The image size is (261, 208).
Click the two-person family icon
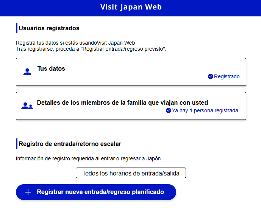(27, 106)
